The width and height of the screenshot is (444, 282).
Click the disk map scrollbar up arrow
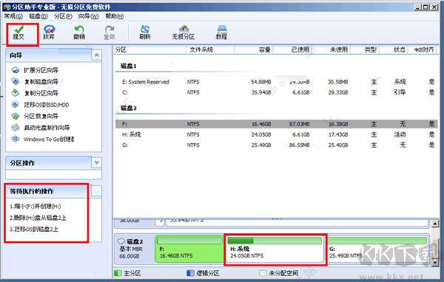pos(435,224)
